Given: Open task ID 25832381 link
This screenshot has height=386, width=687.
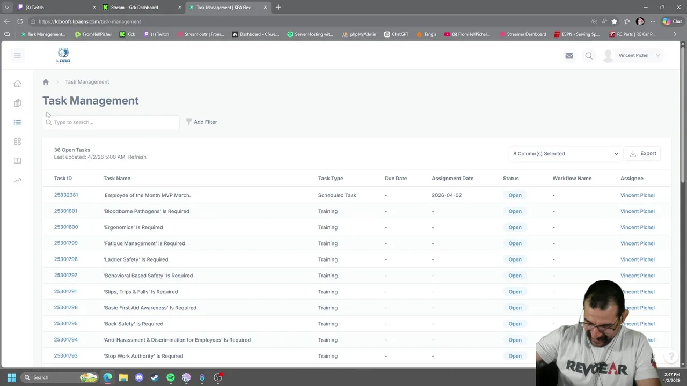Looking at the screenshot, I should 65,195.
